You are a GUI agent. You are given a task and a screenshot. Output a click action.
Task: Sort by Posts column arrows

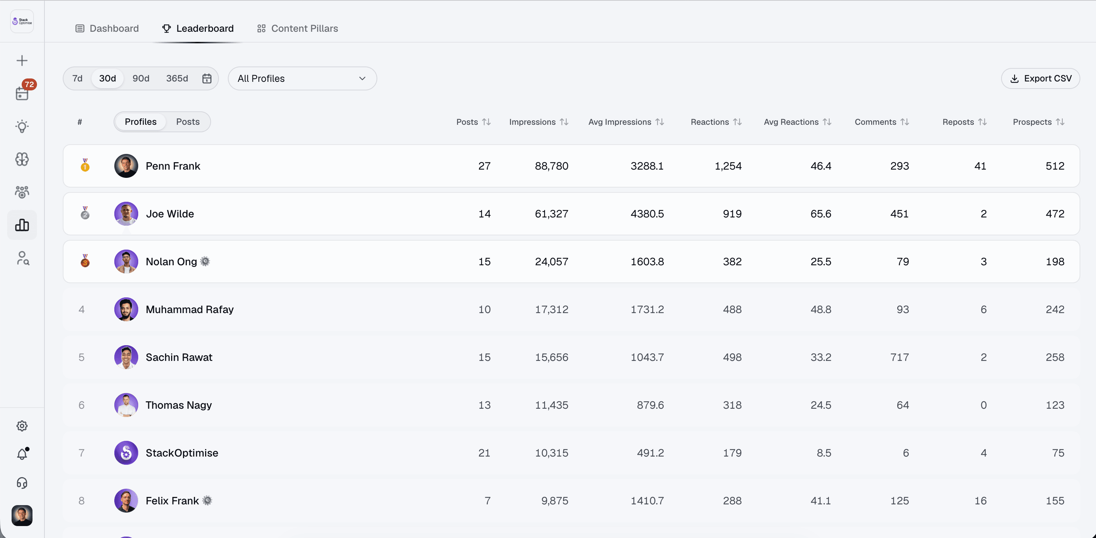486,122
